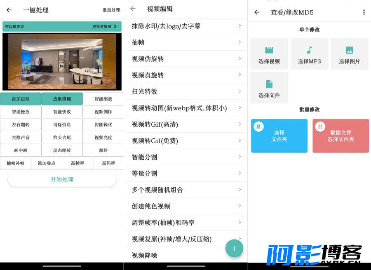
Task: Expand the 智能分割 row arrow
Action: (x=240, y=157)
